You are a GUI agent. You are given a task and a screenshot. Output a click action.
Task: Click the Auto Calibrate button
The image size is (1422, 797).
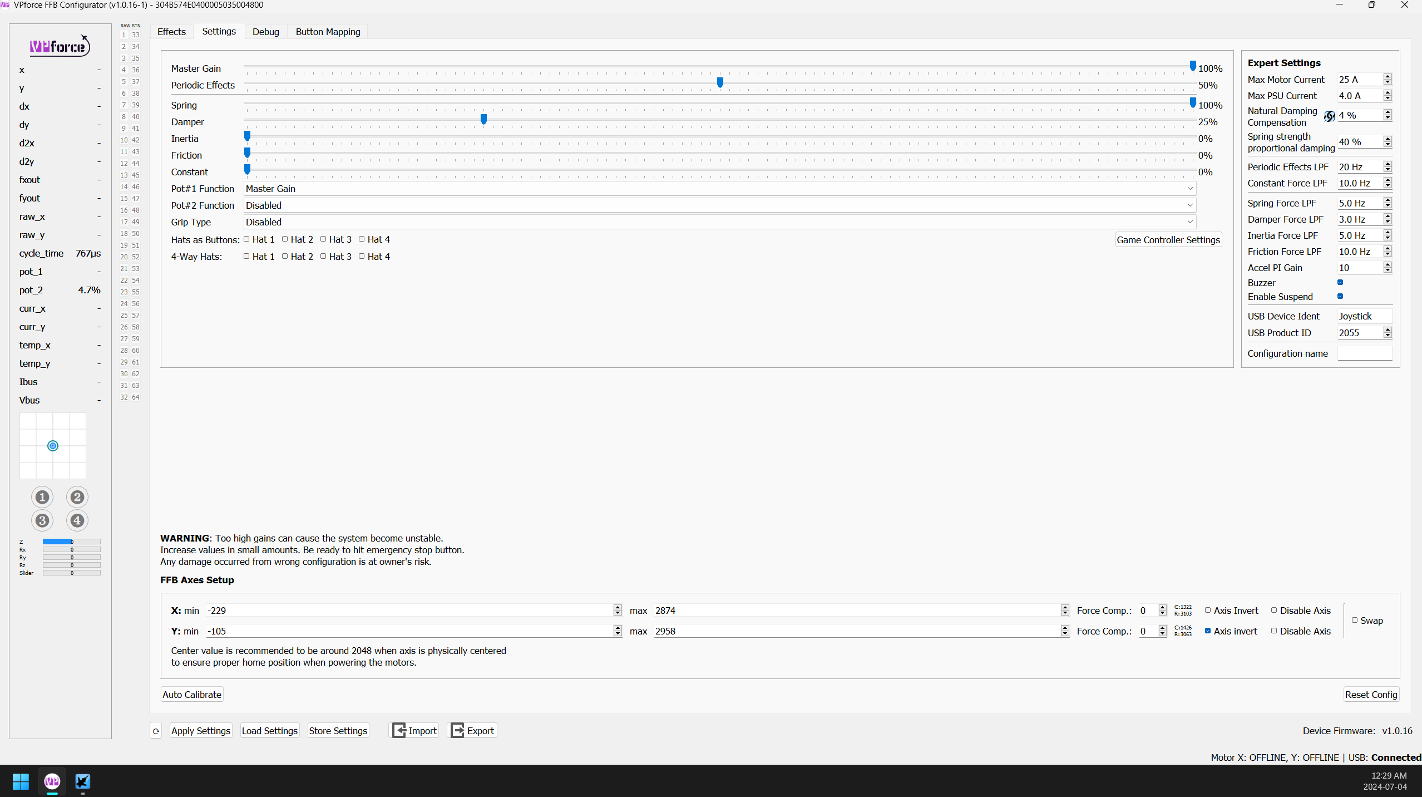point(191,694)
